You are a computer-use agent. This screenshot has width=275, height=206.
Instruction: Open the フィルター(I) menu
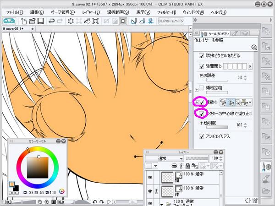tap(166, 12)
